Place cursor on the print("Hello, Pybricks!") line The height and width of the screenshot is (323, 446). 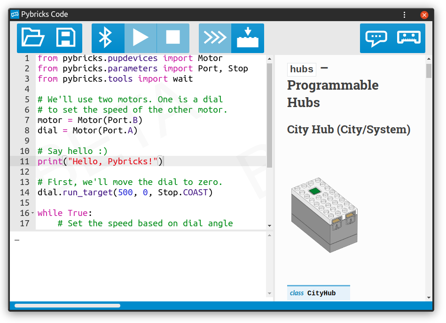(x=101, y=161)
